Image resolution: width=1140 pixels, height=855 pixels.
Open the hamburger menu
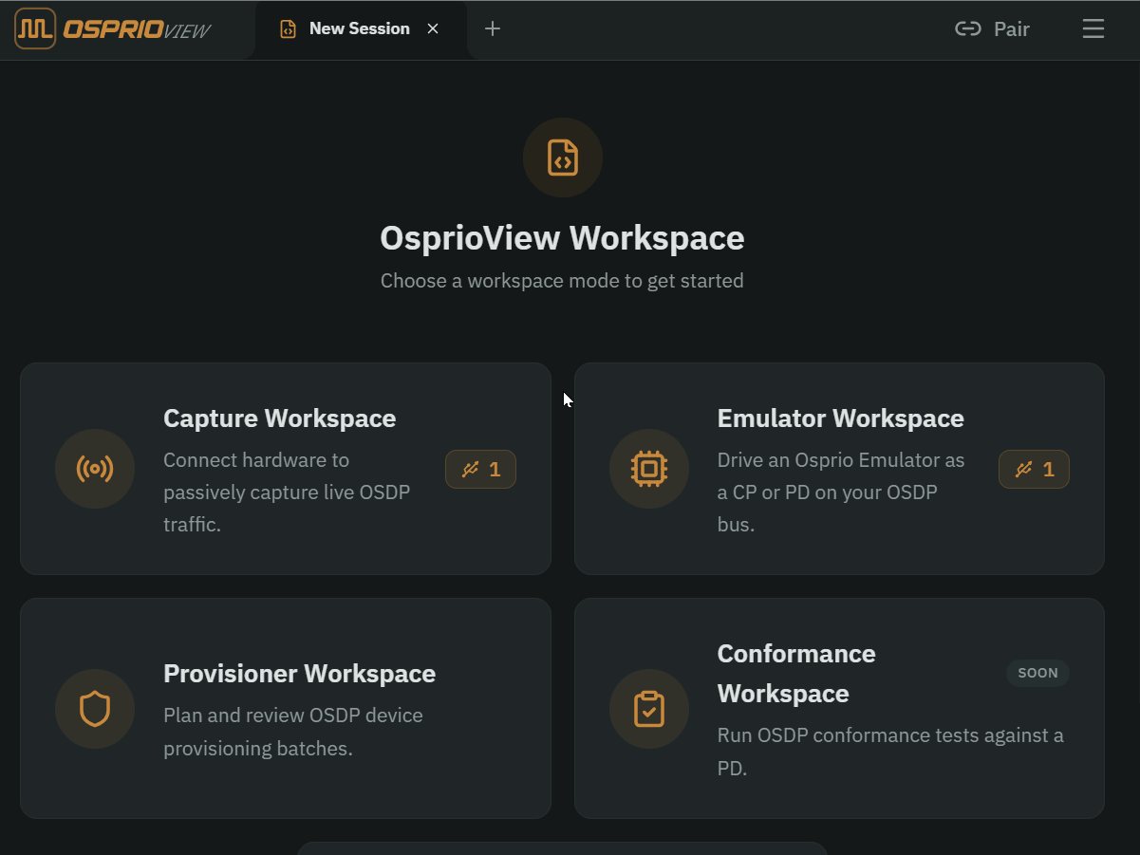click(1093, 29)
